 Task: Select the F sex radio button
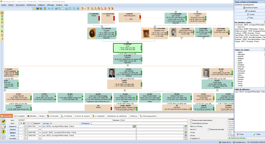[24, 123]
